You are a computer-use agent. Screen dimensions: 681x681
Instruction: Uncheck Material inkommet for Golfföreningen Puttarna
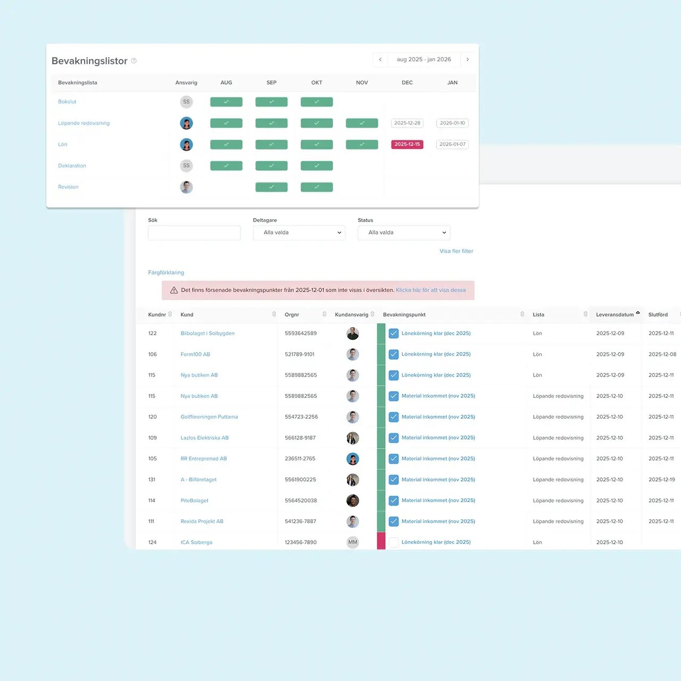click(x=394, y=417)
